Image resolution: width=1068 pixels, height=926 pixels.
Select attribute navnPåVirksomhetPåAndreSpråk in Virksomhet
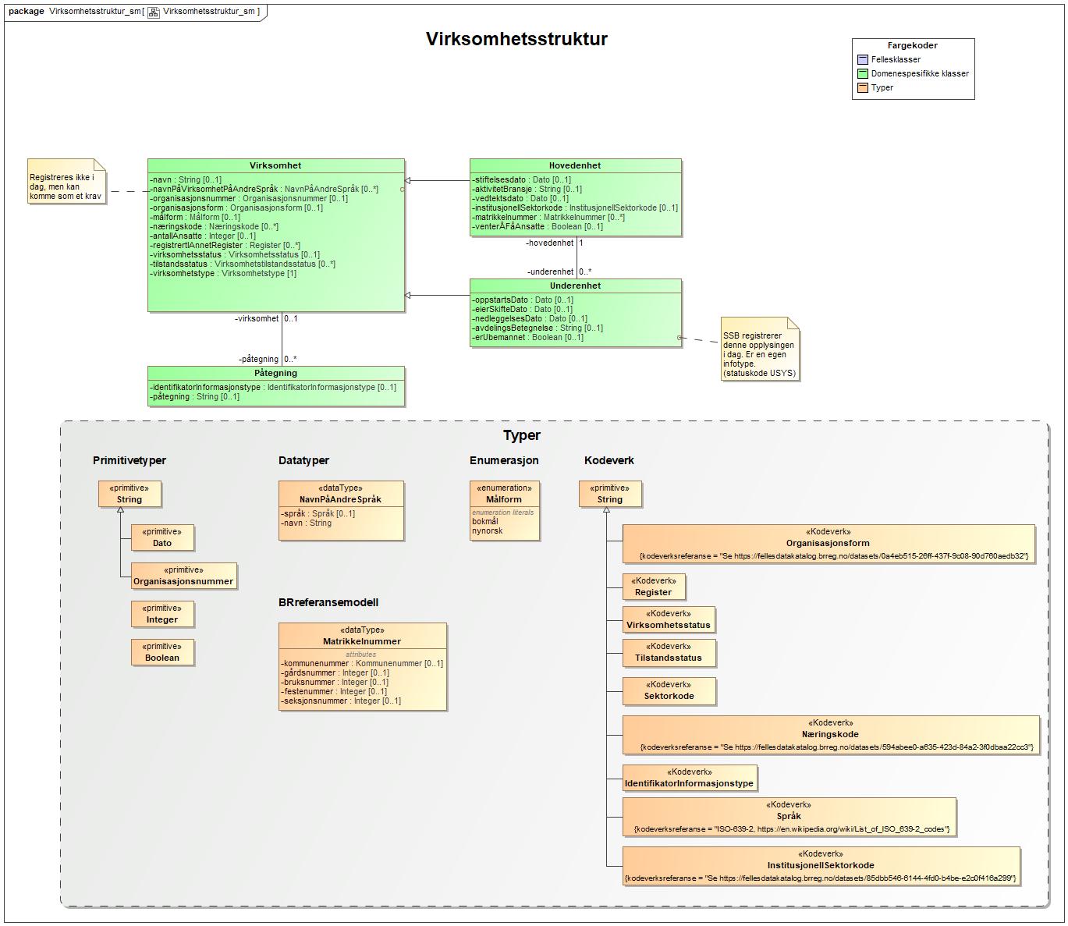coord(264,189)
